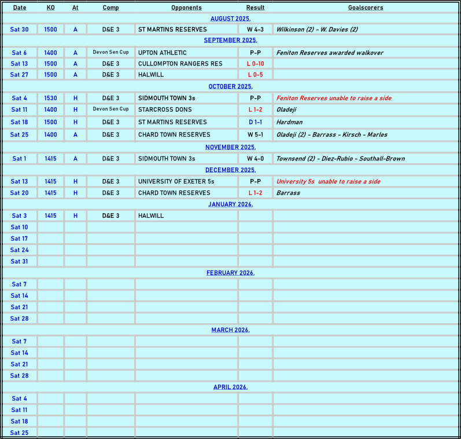Select the L 0-10 result cell

point(255,64)
